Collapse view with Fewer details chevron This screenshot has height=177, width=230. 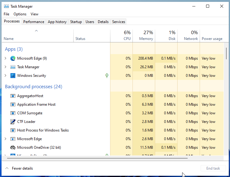pyautogui.click(x=7, y=168)
